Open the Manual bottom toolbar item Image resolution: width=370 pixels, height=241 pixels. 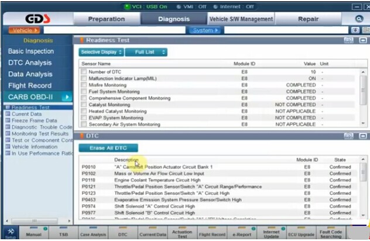(x=34, y=232)
